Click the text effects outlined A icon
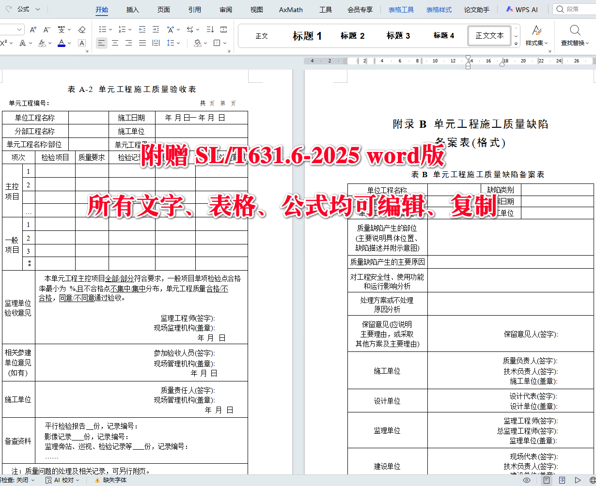This screenshot has height=486, width=596. [22, 43]
